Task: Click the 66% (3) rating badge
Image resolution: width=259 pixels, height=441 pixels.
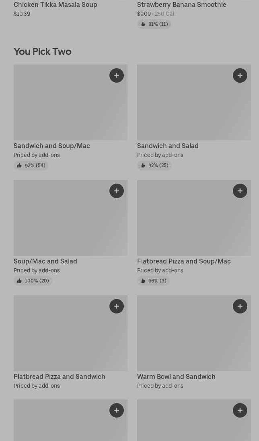Action: click(153, 281)
